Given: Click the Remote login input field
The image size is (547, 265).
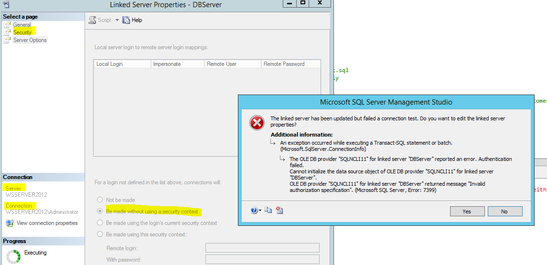Looking at the screenshot, I should pos(262,248).
